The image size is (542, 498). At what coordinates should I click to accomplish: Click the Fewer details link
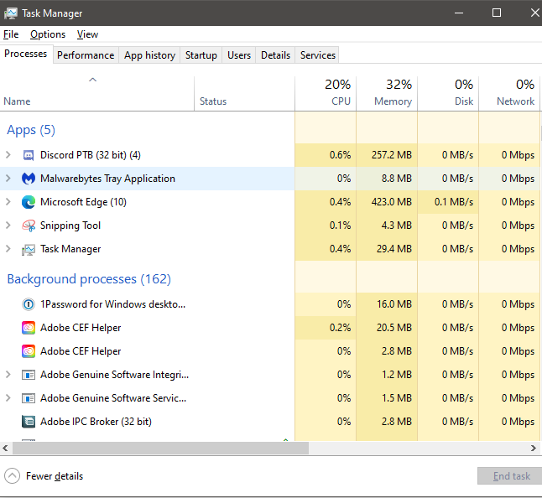click(55, 476)
